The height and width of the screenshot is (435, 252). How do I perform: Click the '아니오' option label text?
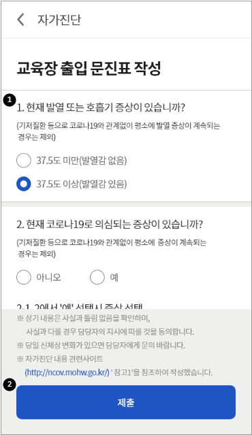48,277
